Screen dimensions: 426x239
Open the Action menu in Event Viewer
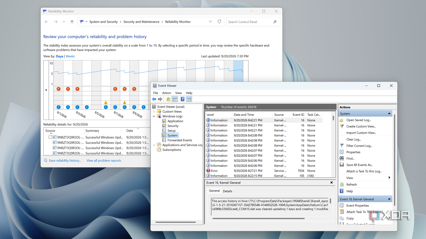tap(167, 93)
